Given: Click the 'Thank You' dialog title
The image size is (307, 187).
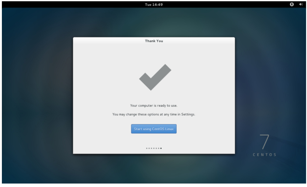Looking at the screenshot, I should click(x=154, y=41).
